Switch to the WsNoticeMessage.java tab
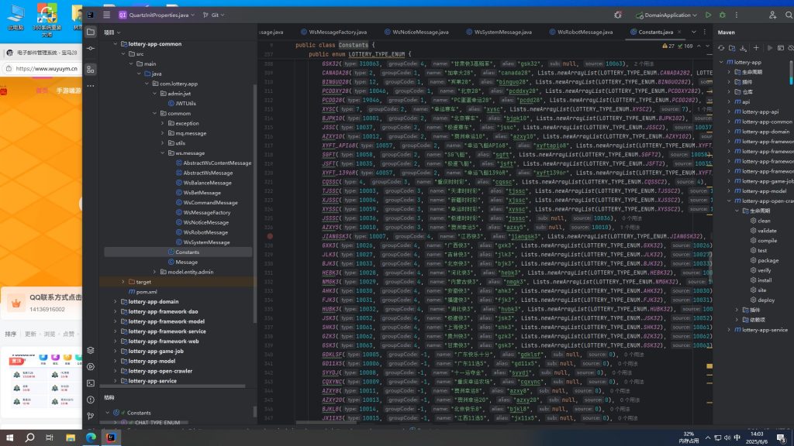The width and height of the screenshot is (794, 446). click(420, 33)
